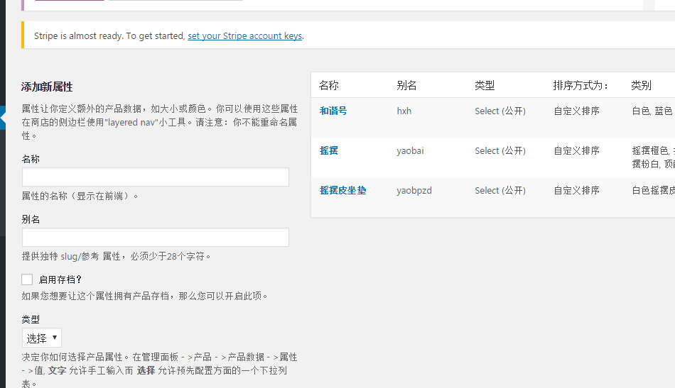Screen dimensions: 675x388
Task: Click the 名称 attribute name input field
Action: (x=155, y=177)
